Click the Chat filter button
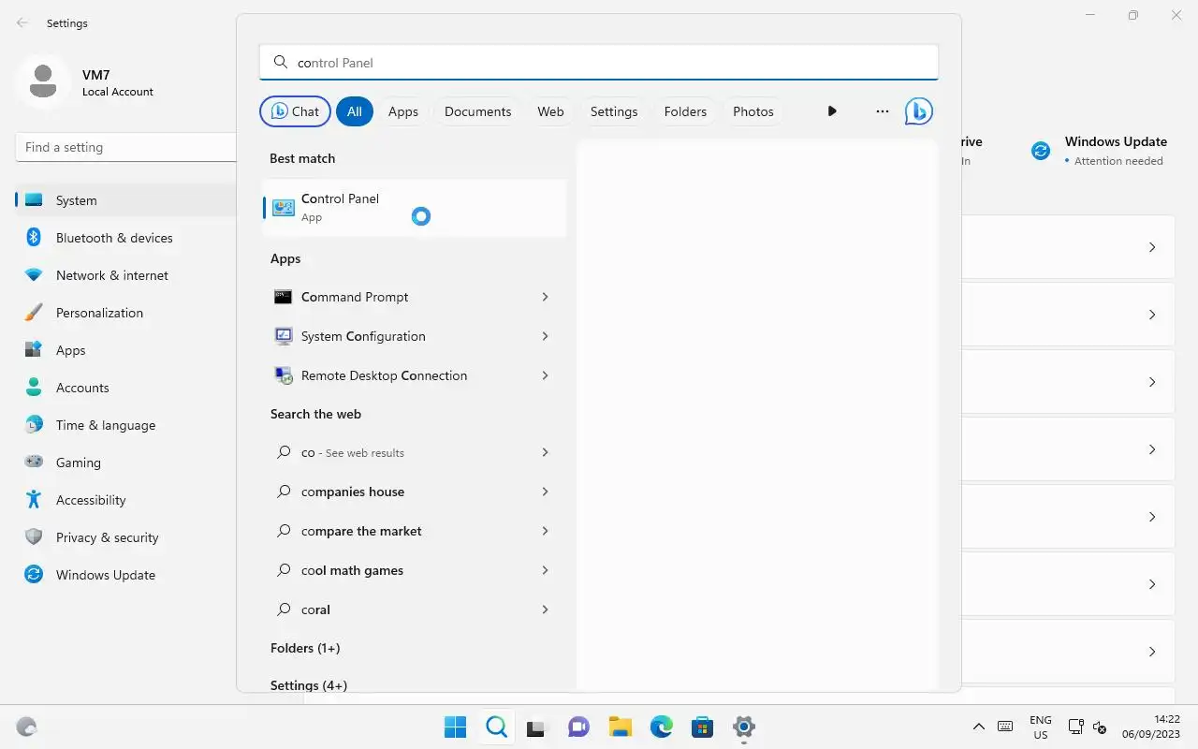This screenshot has width=1198, height=749. (x=295, y=111)
